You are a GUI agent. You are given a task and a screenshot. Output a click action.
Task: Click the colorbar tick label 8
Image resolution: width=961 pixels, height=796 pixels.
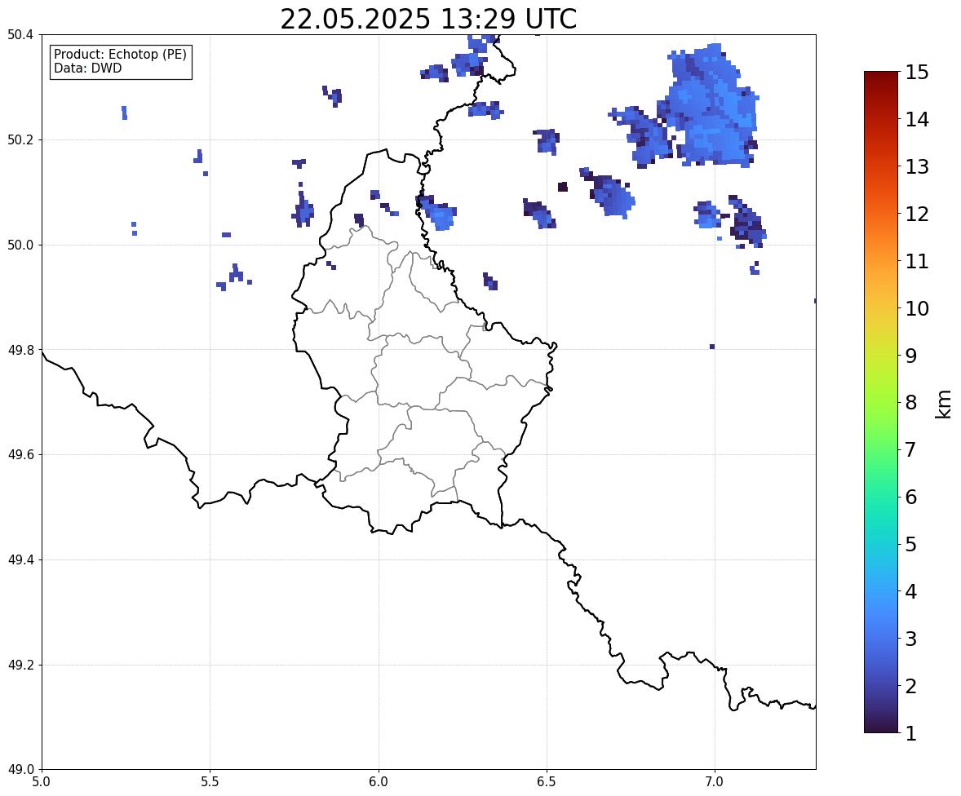tap(911, 403)
